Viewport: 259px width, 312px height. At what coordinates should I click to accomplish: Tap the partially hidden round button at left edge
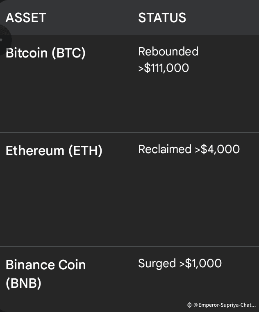click(x=3, y=40)
